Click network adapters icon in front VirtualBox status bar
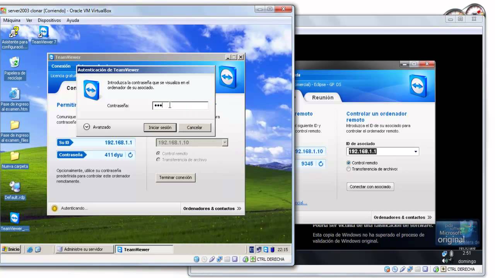495x278 pixels. [x=219, y=259]
